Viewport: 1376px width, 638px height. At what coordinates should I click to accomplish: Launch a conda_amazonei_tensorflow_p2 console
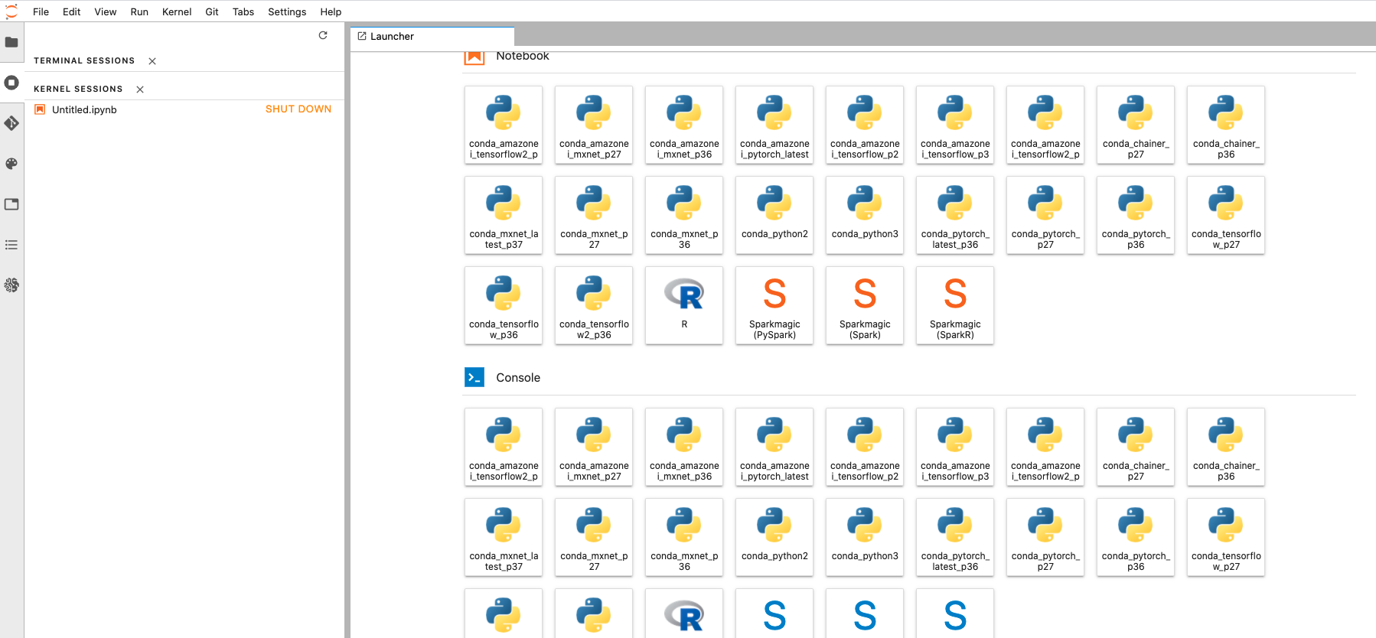point(865,447)
